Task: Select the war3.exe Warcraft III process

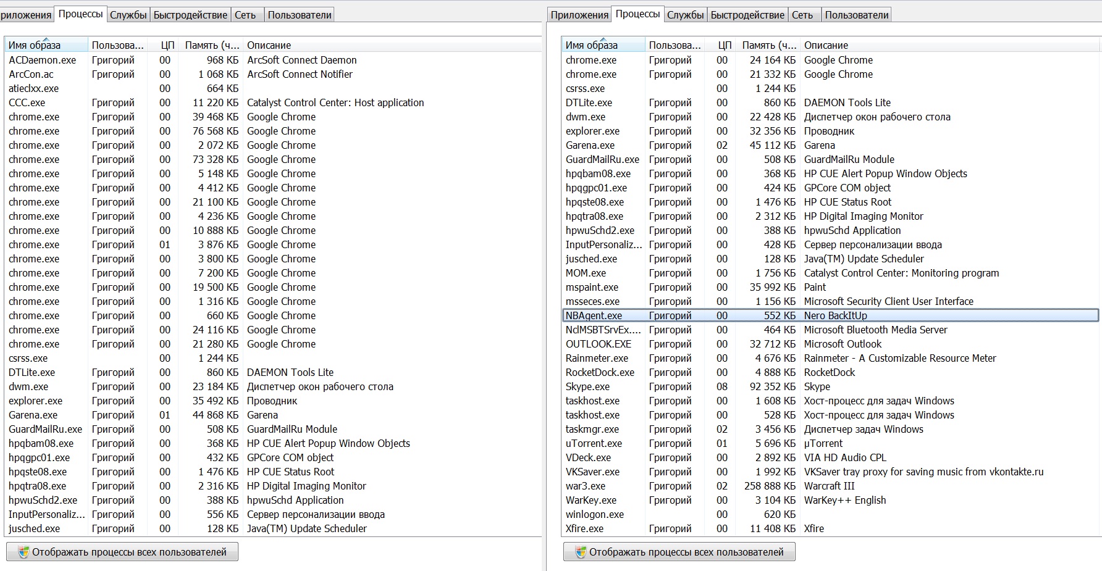Action: [x=586, y=486]
